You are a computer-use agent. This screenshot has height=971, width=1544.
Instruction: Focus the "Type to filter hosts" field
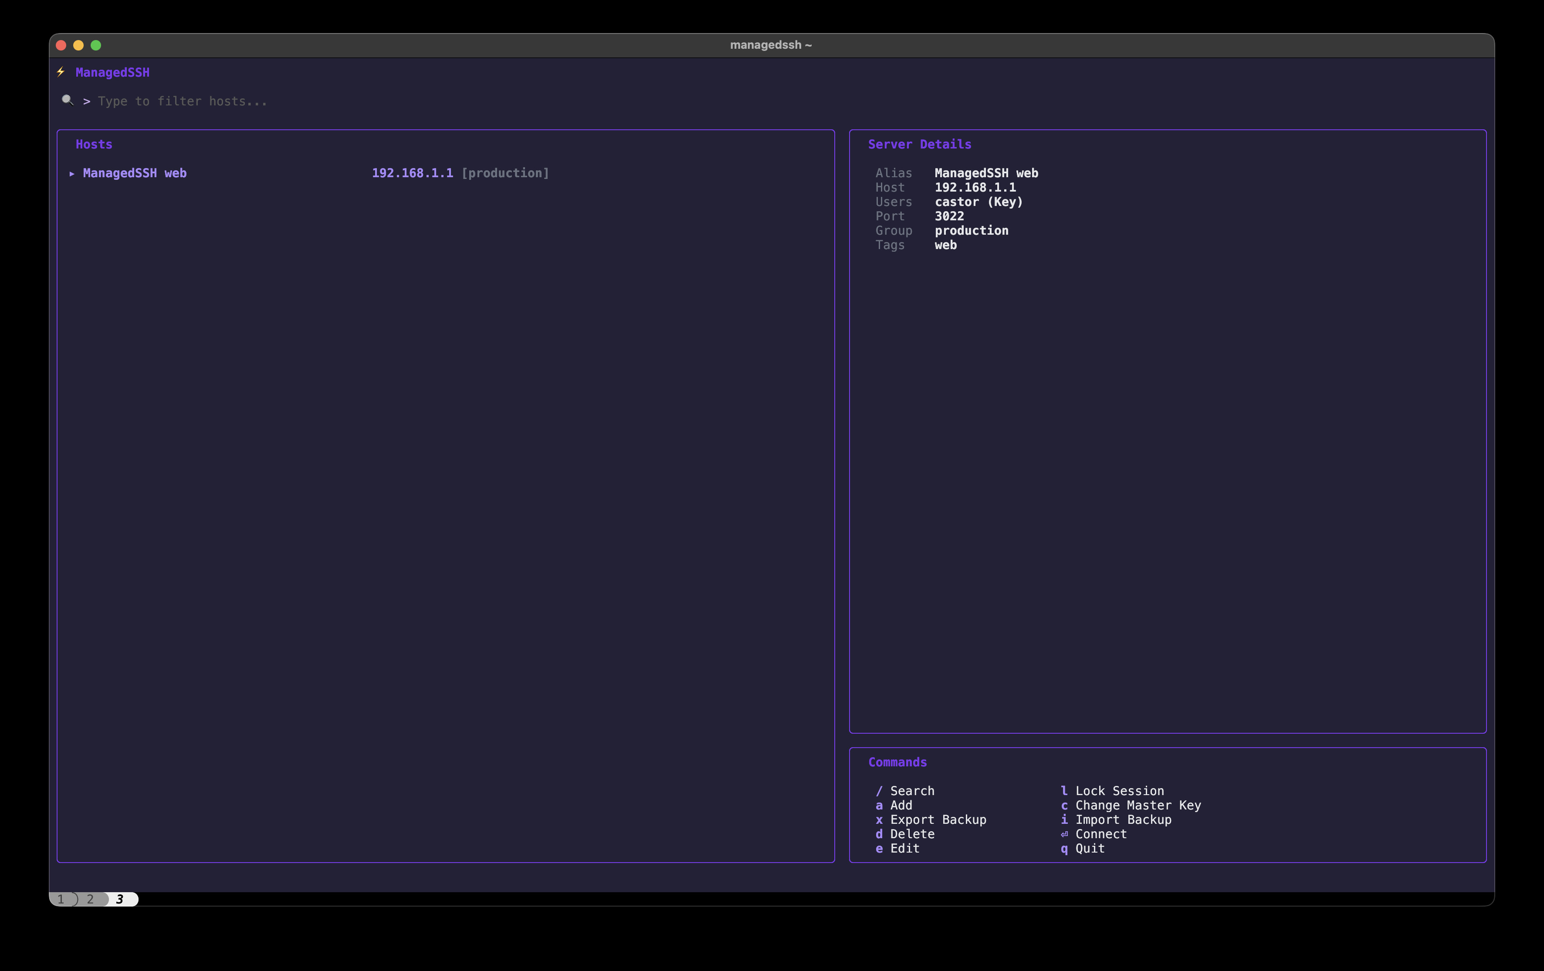pos(182,101)
